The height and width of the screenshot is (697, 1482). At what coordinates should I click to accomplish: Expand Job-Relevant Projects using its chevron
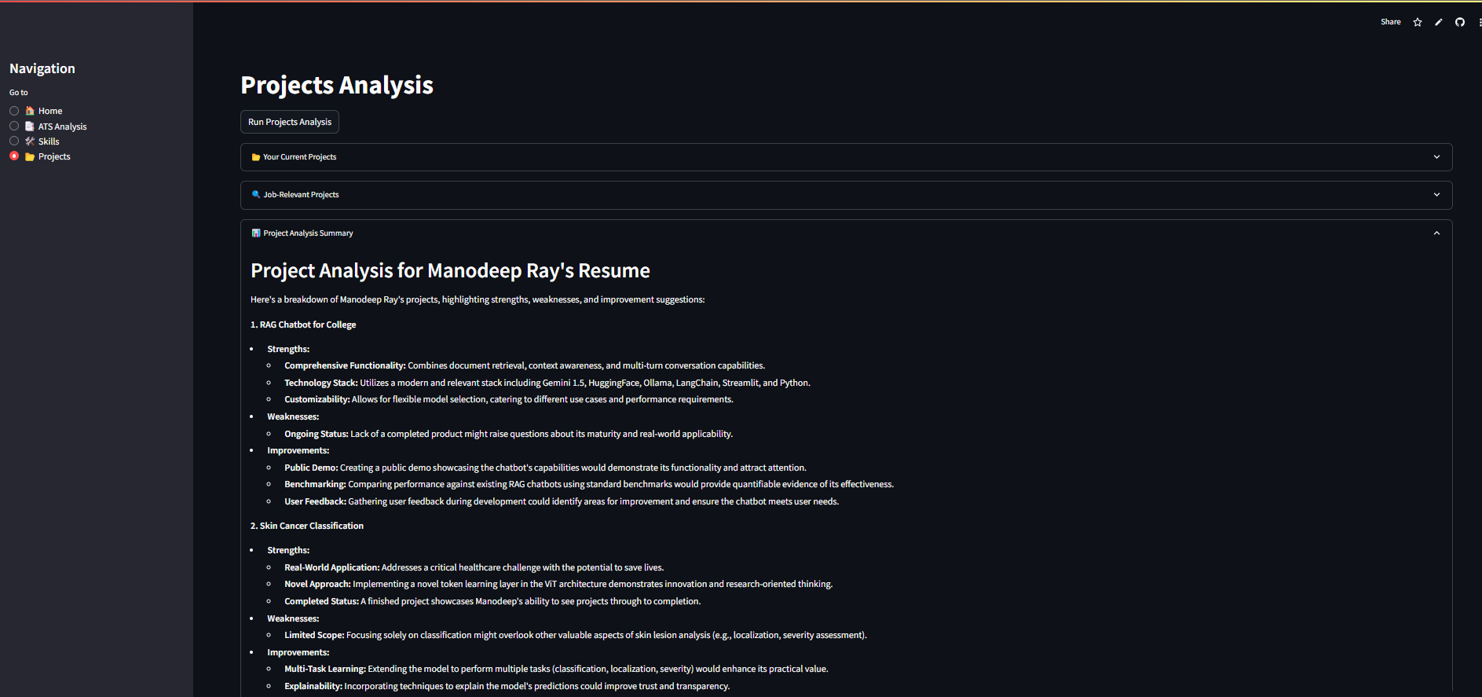click(1436, 195)
